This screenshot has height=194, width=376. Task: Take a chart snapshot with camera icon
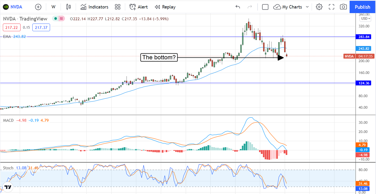(343, 7)
